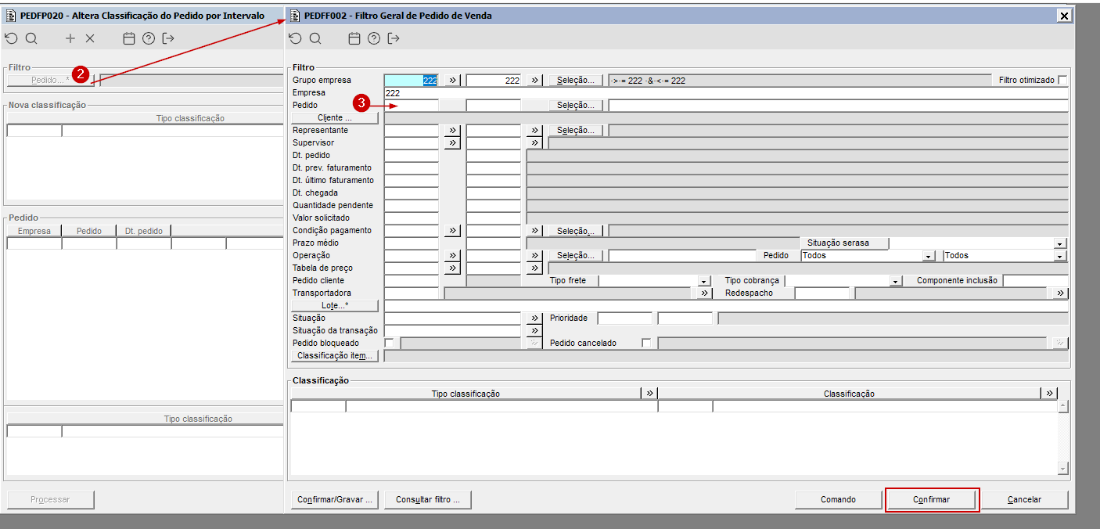Click the Redespacho input field
This screenshot has height=529, width=1100.
(821, 293)
